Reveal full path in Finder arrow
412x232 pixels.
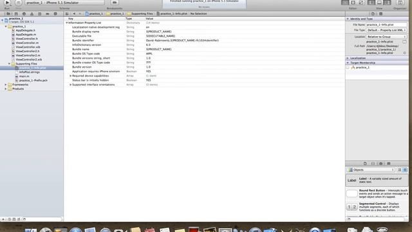coord(405,53)
